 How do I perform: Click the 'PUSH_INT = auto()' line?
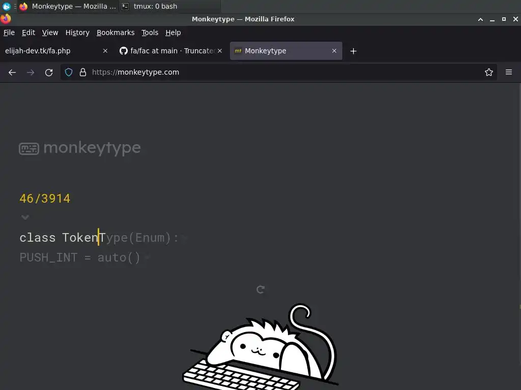[x=80, y=257]
